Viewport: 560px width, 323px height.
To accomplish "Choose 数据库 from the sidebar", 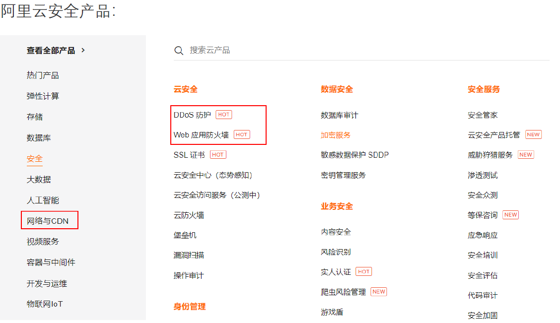I will click(39, 138).
